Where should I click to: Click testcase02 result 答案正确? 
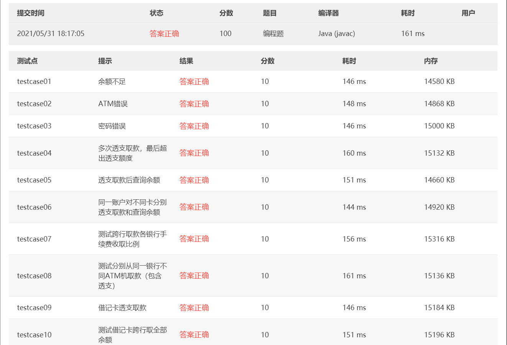(194, 104)
